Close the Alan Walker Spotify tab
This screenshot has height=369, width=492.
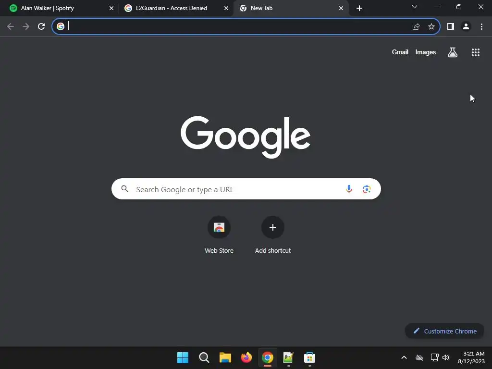[x=111, y=8]
